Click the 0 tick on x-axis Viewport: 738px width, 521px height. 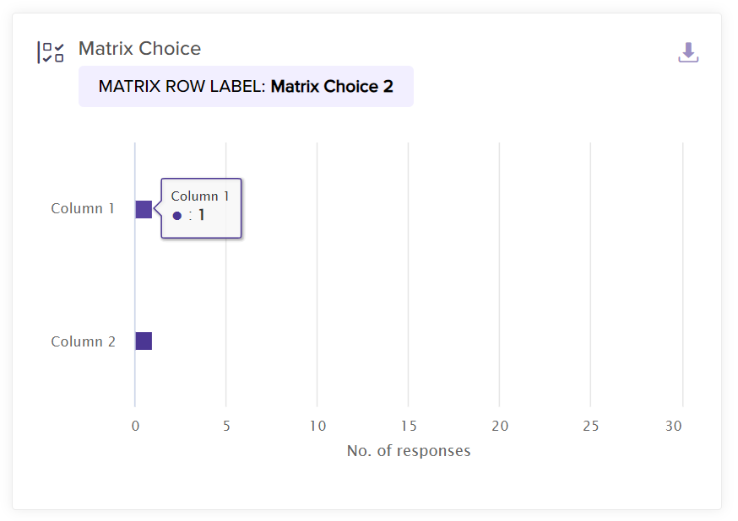[x=135, y=427]
